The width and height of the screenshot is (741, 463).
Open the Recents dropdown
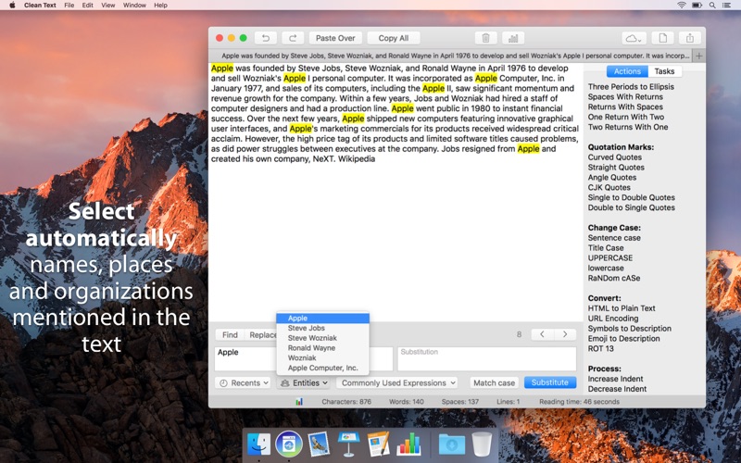(245, 382)
